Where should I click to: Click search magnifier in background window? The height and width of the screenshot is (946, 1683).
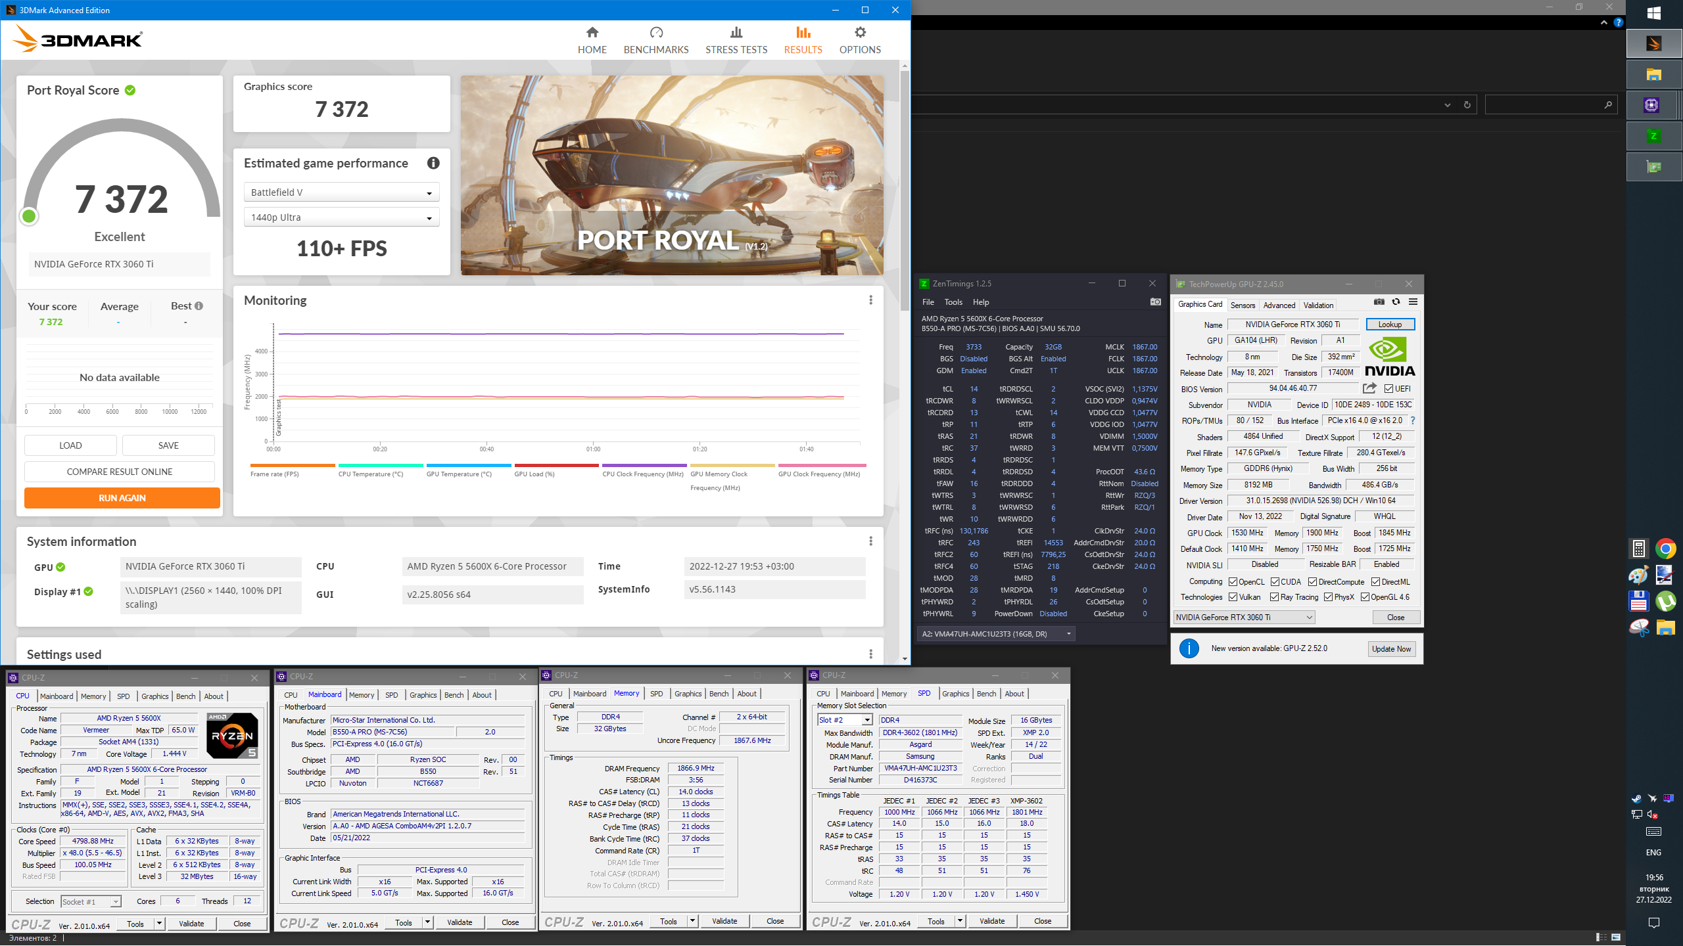(1607, 104)
